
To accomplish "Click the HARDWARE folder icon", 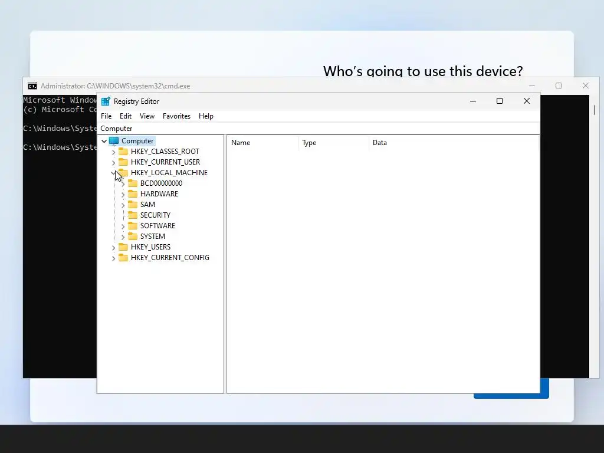I will (x=133, y=193).
